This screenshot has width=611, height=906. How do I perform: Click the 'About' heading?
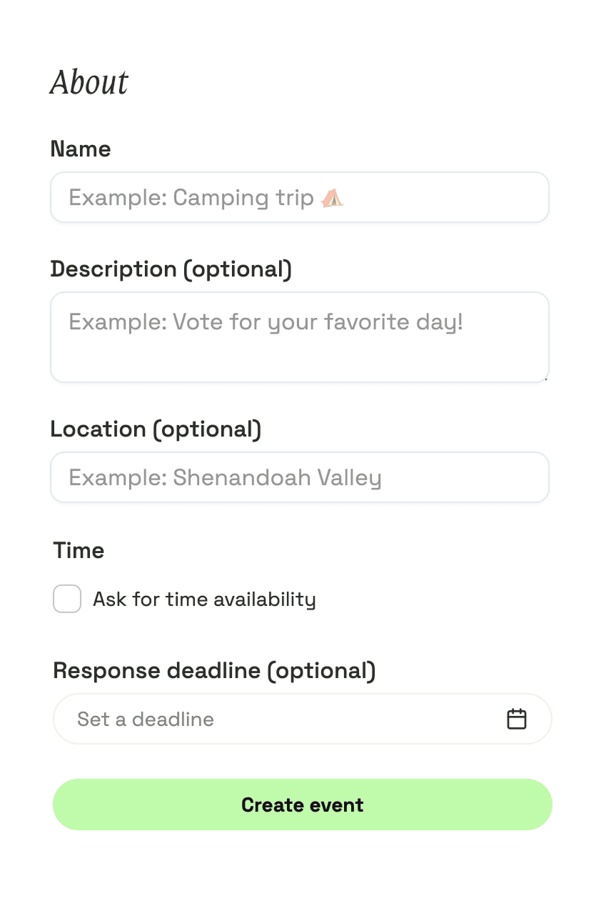coord(89,82)
